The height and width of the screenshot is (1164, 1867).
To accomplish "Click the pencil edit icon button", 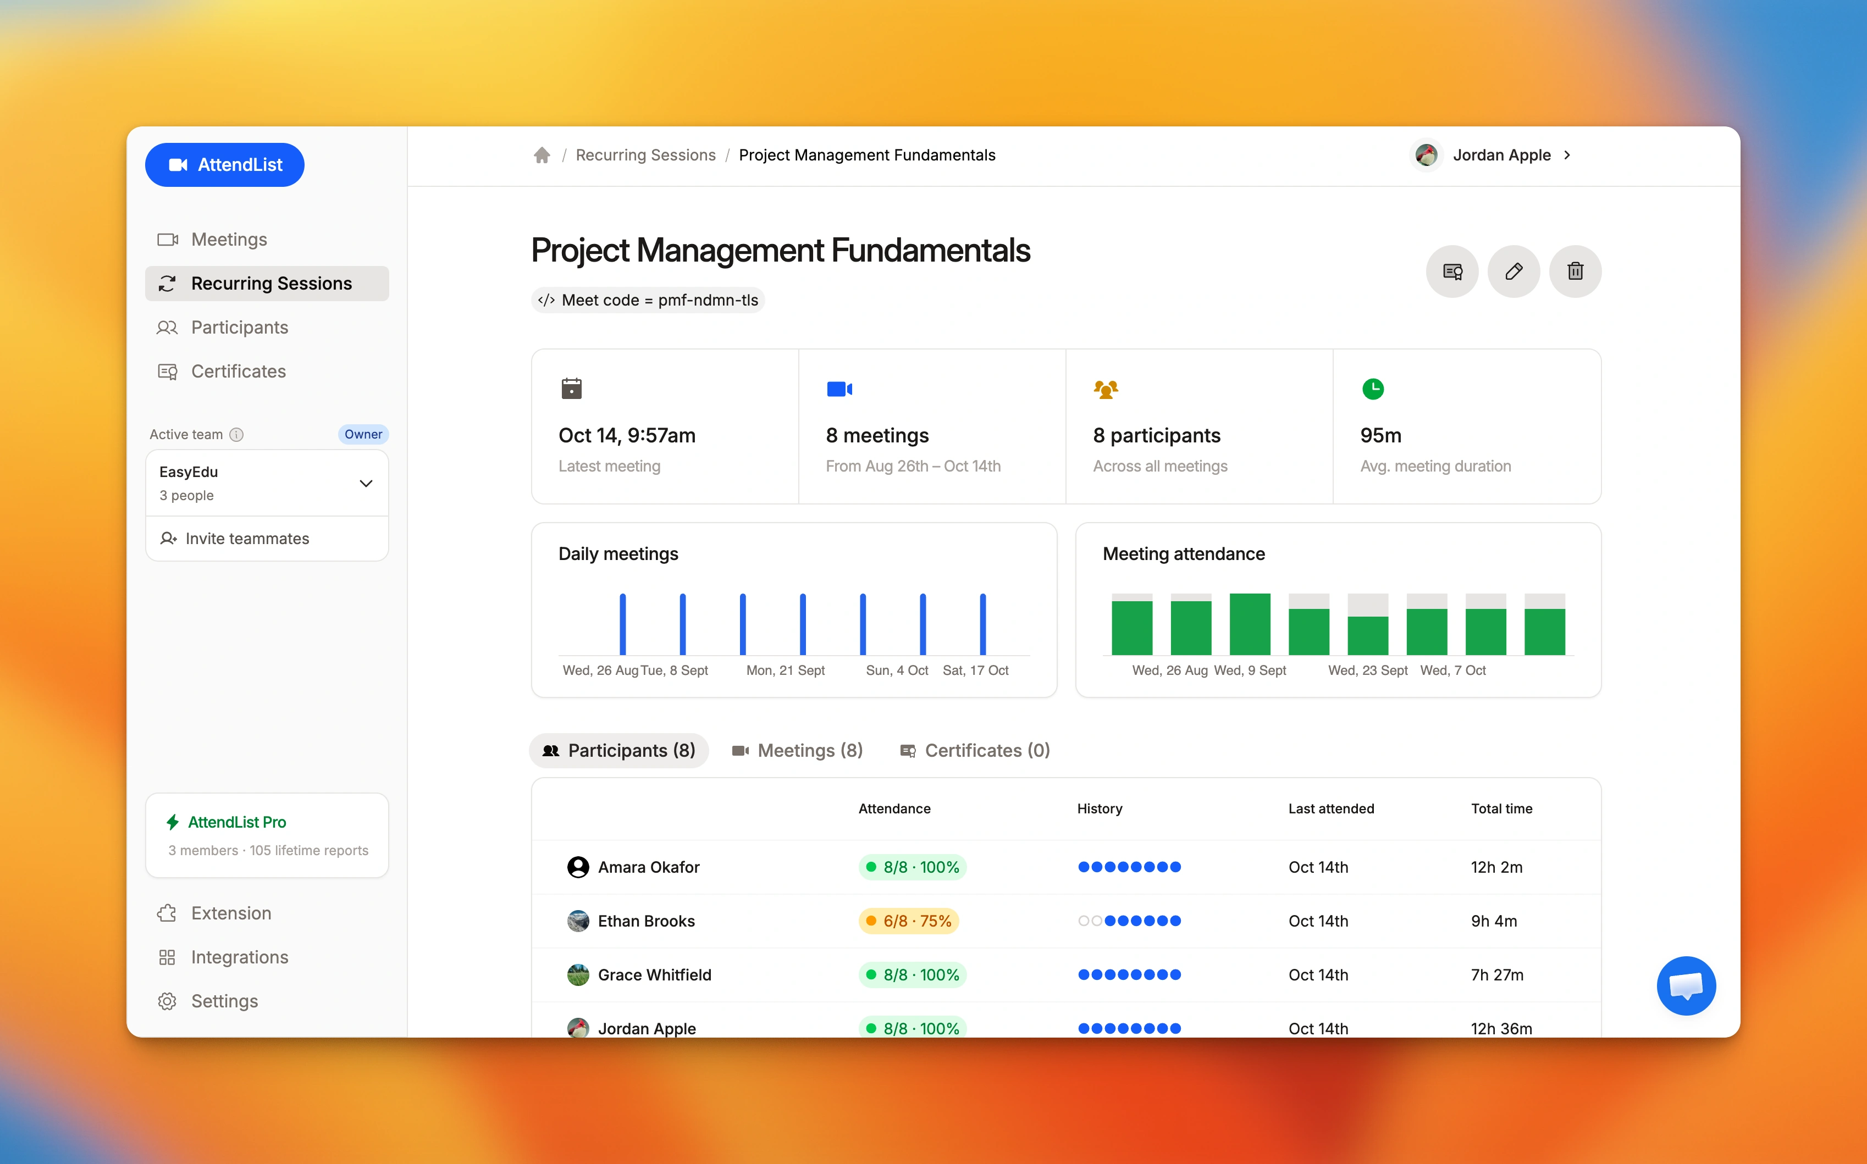I will [x=1514, y=271].
